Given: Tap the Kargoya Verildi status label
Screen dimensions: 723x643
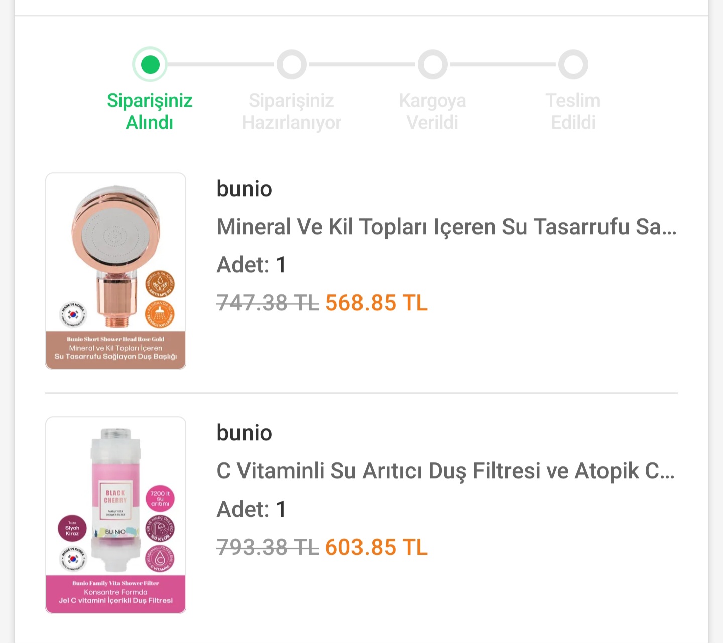Looking at the screenshot, I should 432,111.
